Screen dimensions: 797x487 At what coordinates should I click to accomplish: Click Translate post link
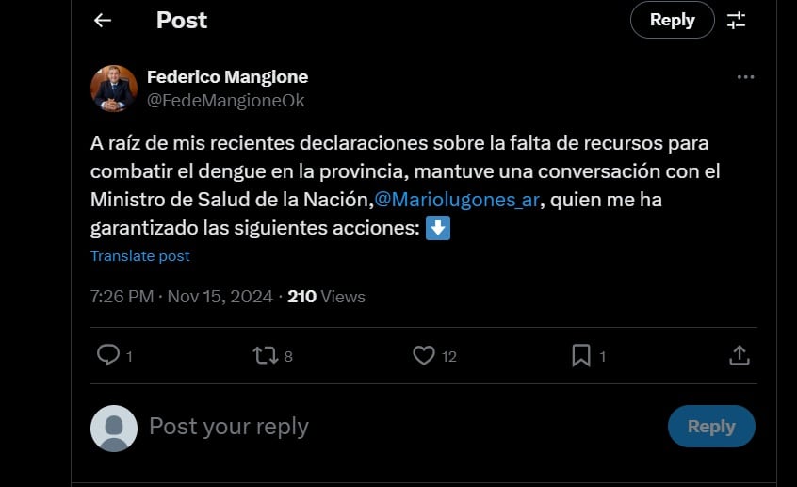pos(140,256)
